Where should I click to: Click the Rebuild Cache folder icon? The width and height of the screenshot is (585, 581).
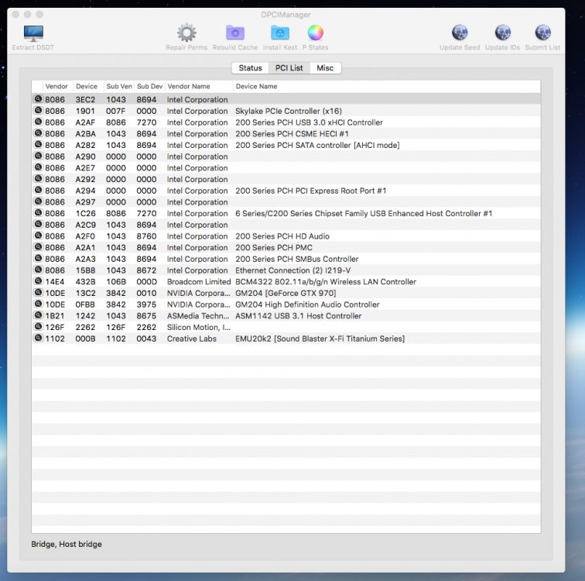click(235, 33)
